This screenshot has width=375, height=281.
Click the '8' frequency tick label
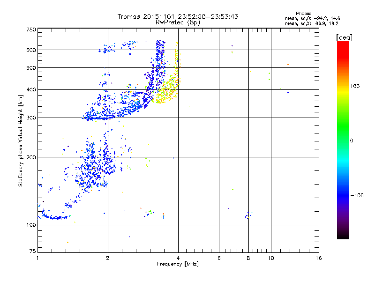click(248, 258)
